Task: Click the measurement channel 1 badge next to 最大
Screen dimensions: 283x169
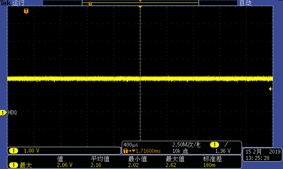Action: (14, 165)
